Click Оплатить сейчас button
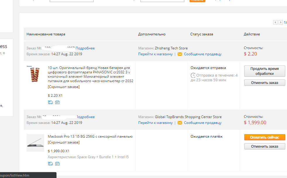 pos(264,137)
